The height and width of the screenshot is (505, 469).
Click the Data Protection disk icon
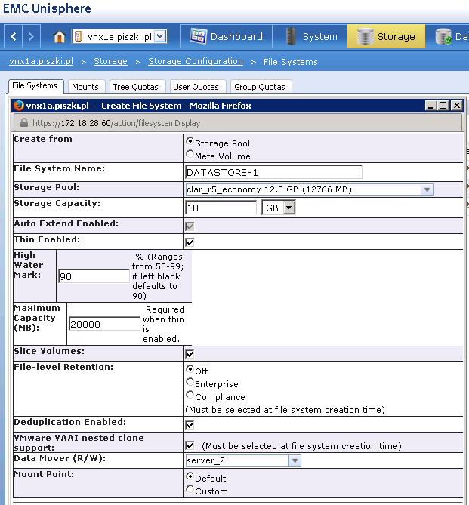pyautogui.click(x=443, y=36)
